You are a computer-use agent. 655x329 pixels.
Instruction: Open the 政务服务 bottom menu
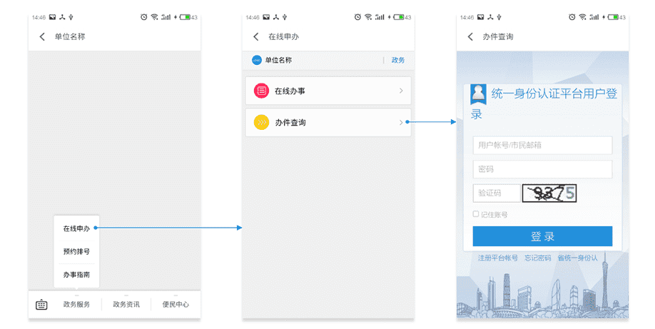pos(76,305)
